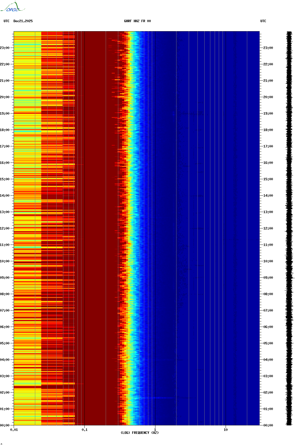Click the solid dark red spectrogram band
This screenshot has width=301, height=447.
pos(96,219)
